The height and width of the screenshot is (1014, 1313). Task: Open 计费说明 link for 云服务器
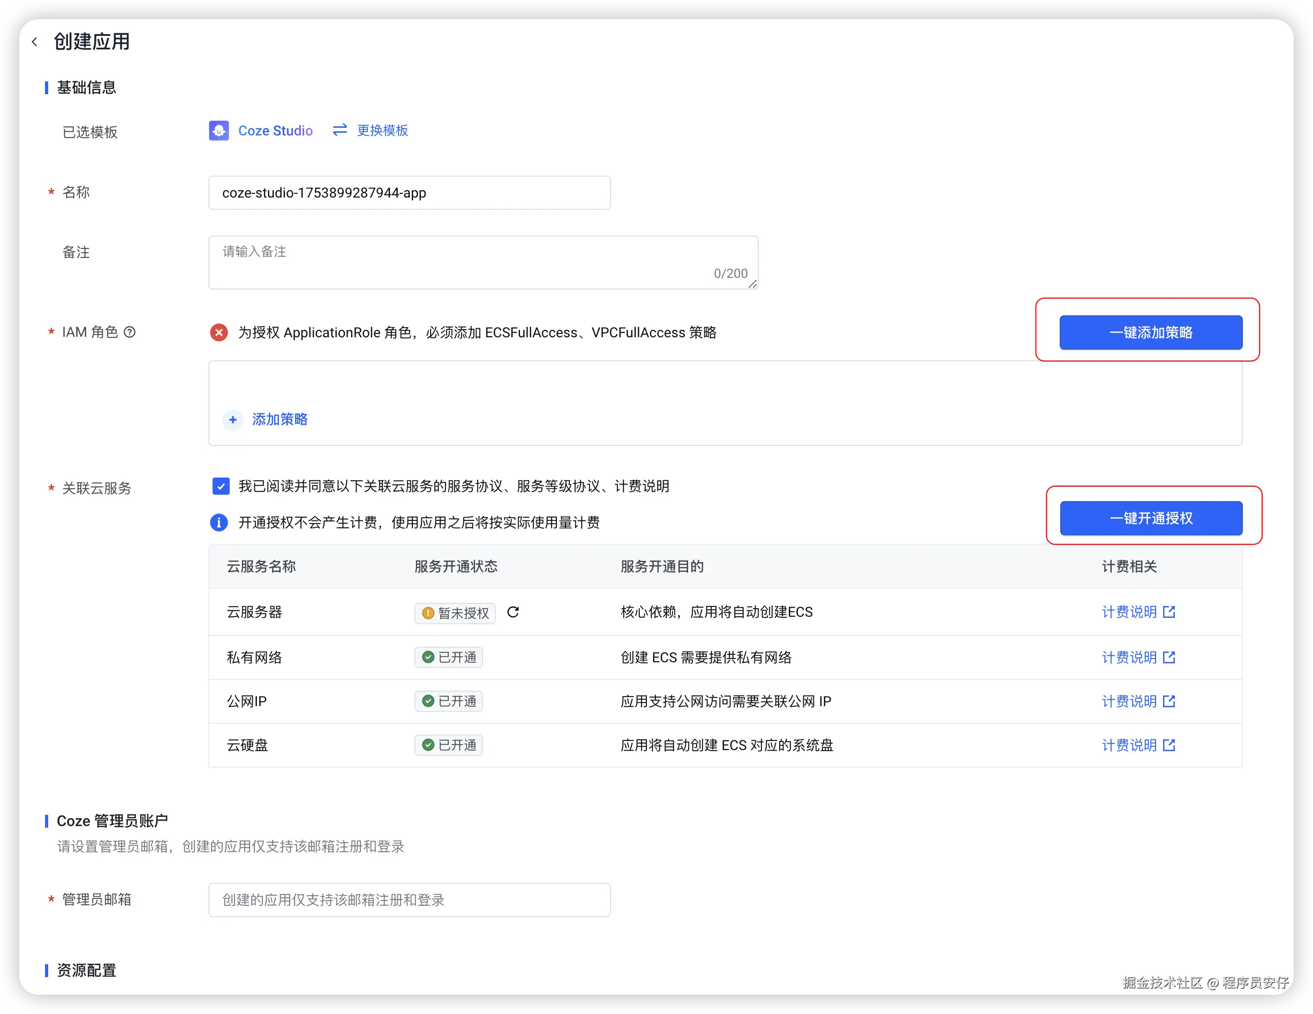click(1129, 612)
